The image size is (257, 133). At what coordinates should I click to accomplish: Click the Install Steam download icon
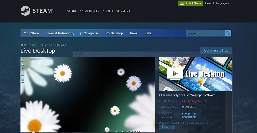(182, 3)
